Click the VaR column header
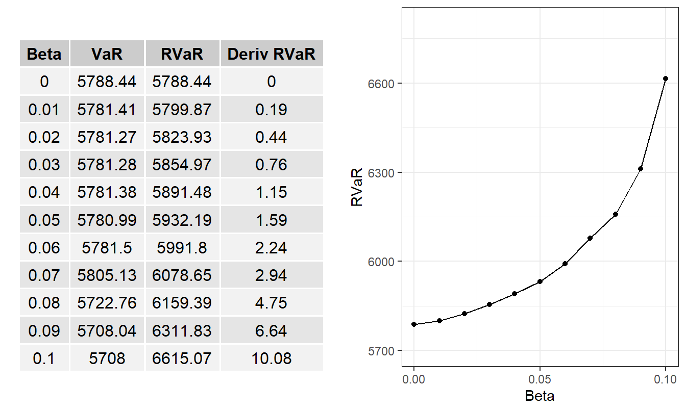The width and height of the screenshot is (686, 411). (x=108, y=53)
